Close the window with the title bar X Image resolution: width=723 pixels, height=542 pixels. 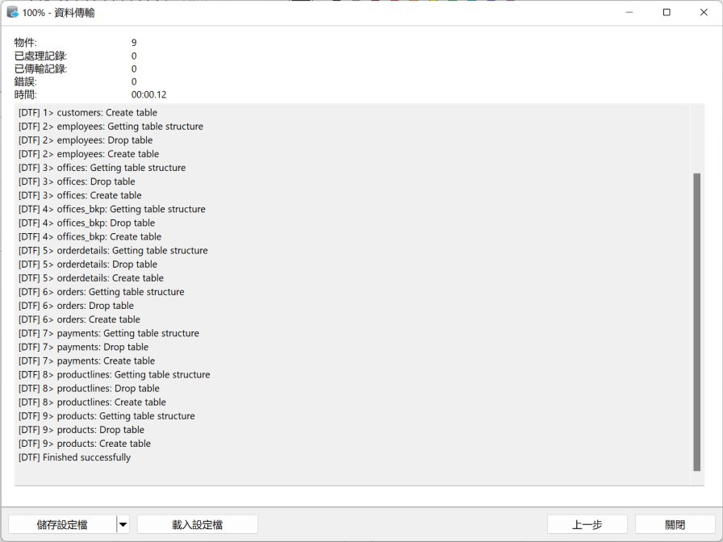pos(704,13)
